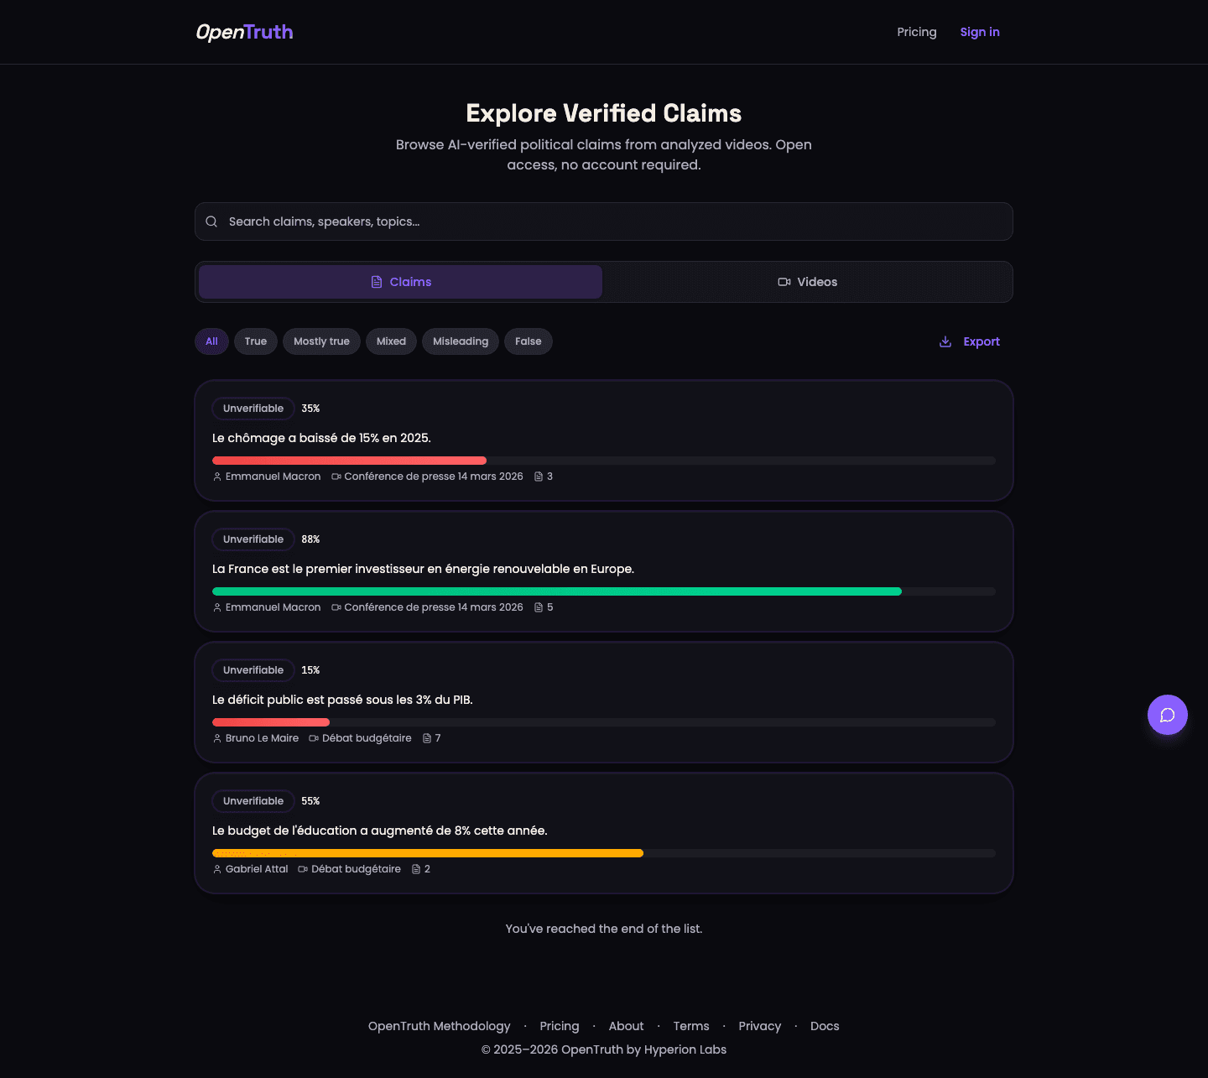Open the floating chat bubble button

[1167, 715]
